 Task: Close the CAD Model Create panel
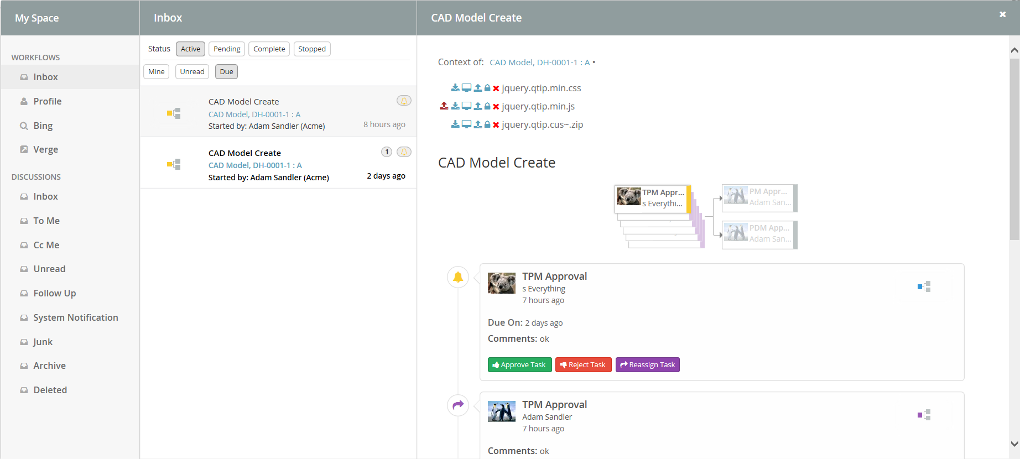pyautogui.click(x=1002, y=14)
